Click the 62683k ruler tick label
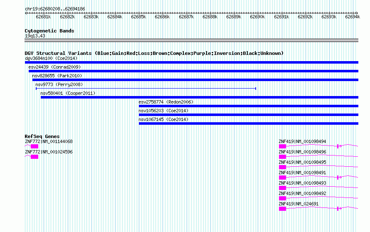370x232 pixels. (91, 17)
